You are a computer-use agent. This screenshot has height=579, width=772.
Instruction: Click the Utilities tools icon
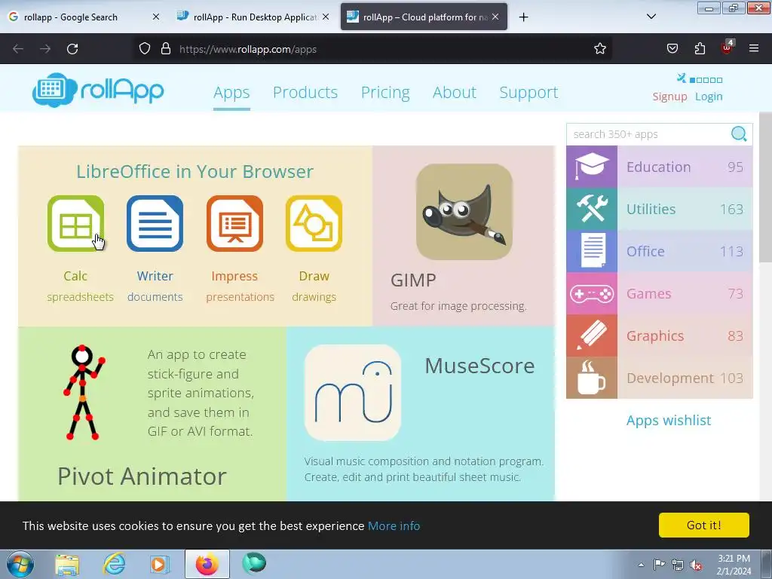591,210
